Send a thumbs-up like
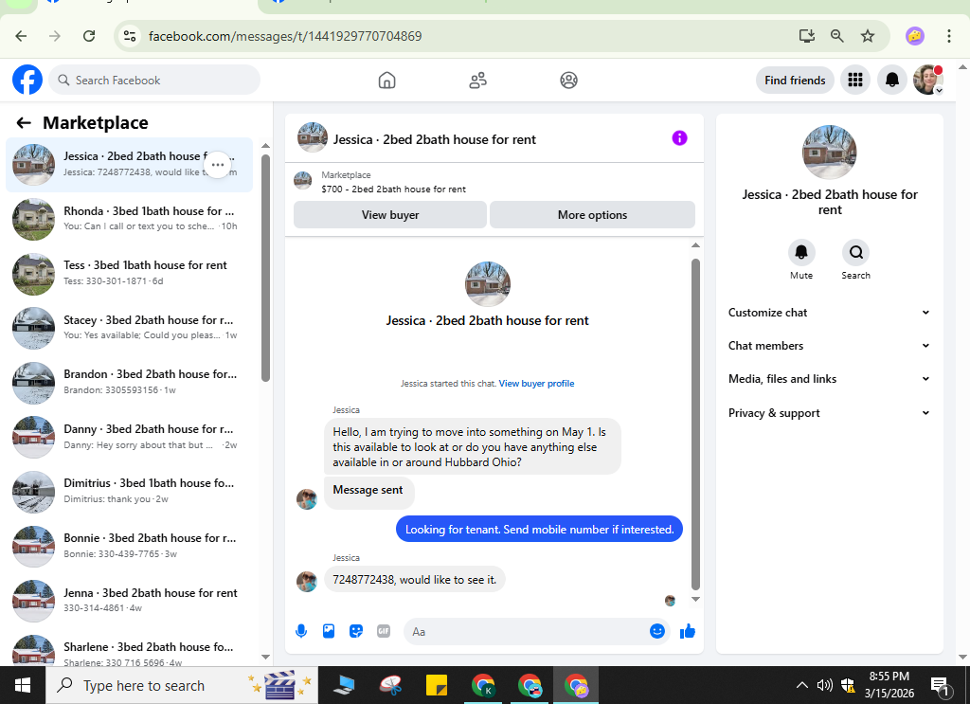This screenshot has width=970, height=704. 688,631
